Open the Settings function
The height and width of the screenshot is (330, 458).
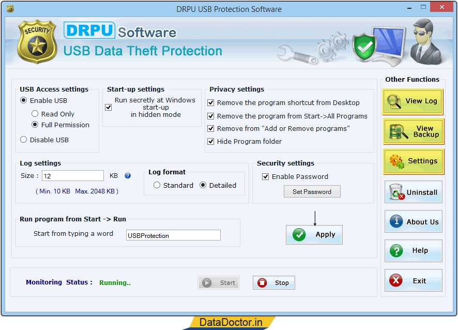[x=414, y=161]
